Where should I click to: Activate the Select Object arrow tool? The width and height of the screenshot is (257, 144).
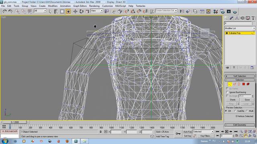click(50, 11)
